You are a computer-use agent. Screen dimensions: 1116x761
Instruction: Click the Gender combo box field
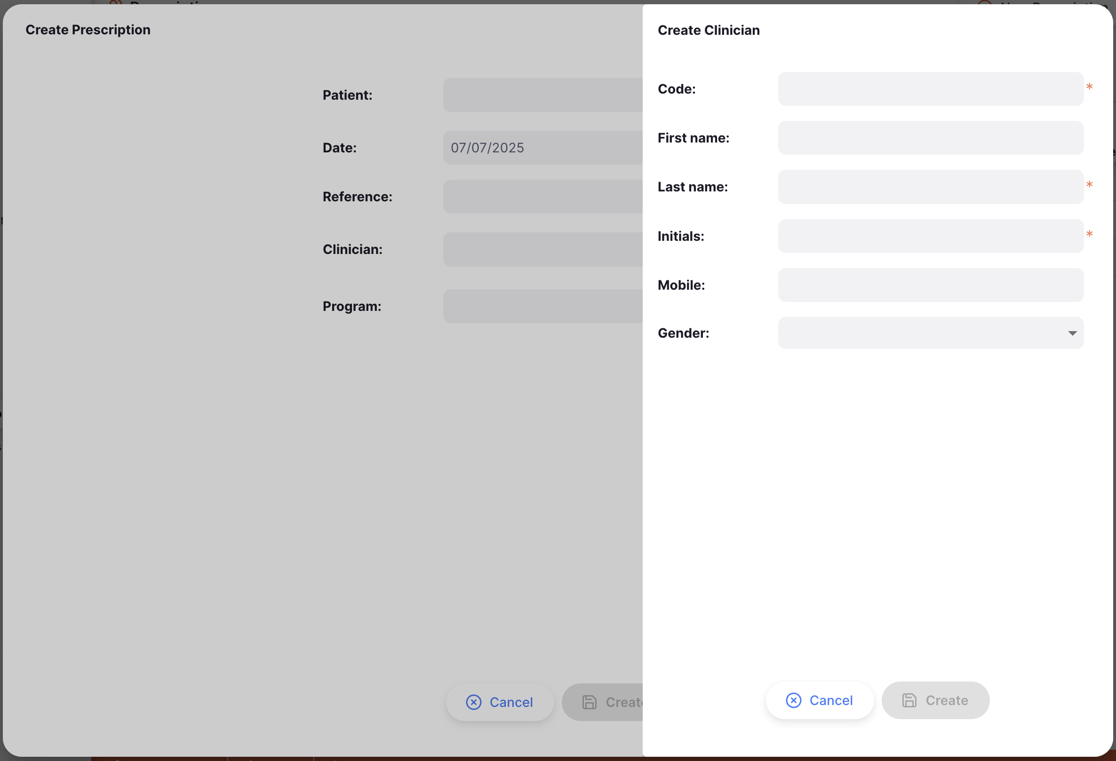click(922, 333)
